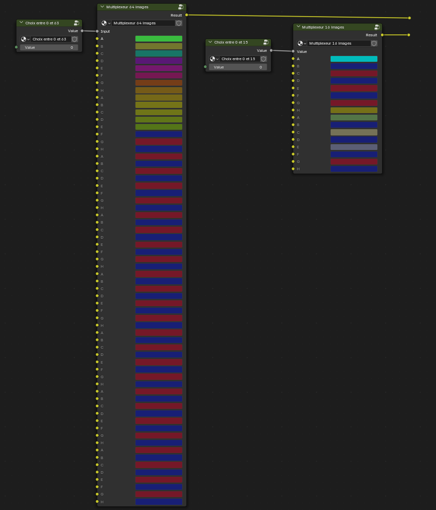Open node tree browser icon in Multiplexeur 16 Images
This screenshot has width=436, height=510.
pyautogui.click(x=302, y=43)
